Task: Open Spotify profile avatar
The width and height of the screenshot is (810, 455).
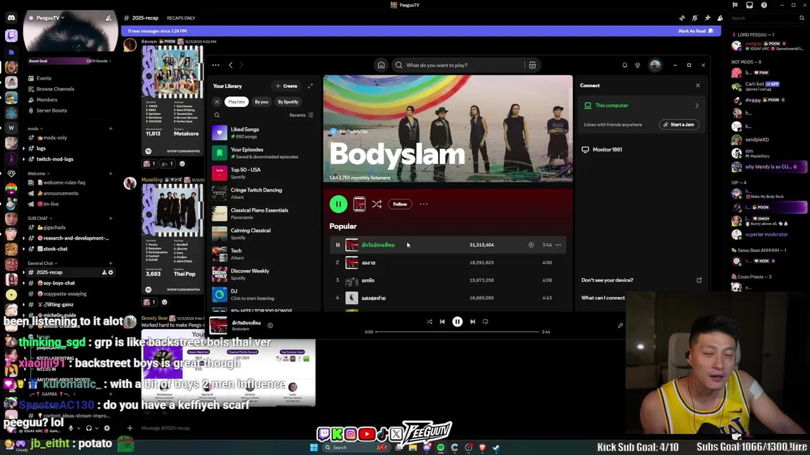Action: click(655, 65)
